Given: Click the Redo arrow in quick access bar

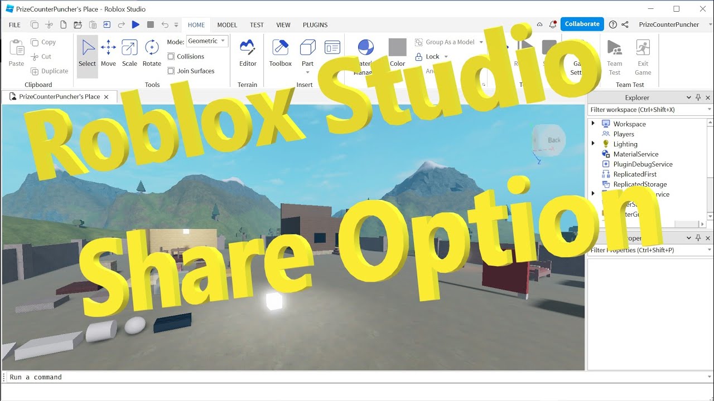Looking at the screenshot, I should (121, 25).
